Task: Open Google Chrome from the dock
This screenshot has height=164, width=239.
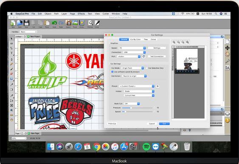Action: click(x=96, y=147)
